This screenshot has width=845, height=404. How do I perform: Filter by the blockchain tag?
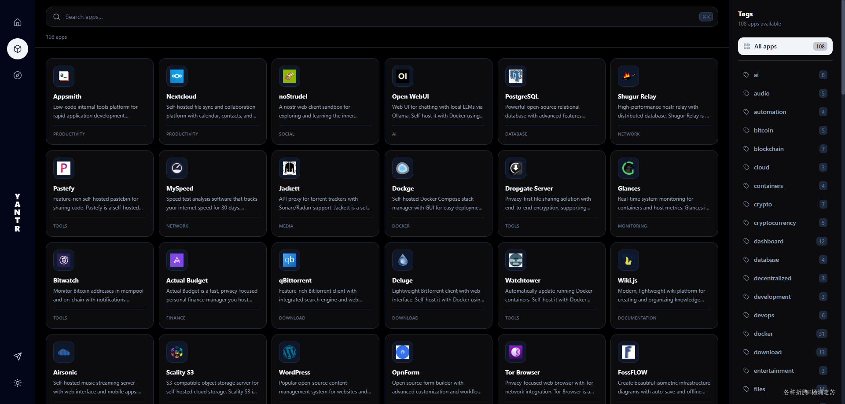coord(785,149)
